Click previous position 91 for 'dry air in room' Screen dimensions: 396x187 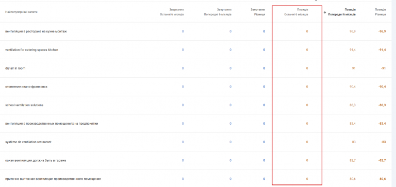[354, 68]
